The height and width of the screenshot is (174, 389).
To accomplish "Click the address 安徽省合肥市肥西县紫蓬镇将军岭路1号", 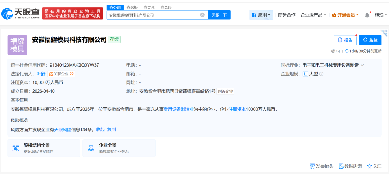I will pyautogui.click(x=177, y=91).
